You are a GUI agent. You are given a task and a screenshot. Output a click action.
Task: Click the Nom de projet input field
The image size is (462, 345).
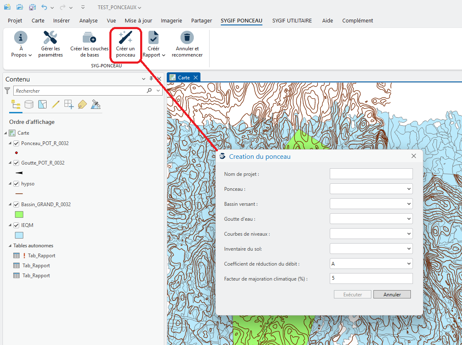pos(371,174)
